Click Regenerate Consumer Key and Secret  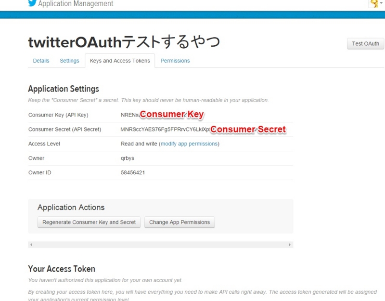[89, 222]
